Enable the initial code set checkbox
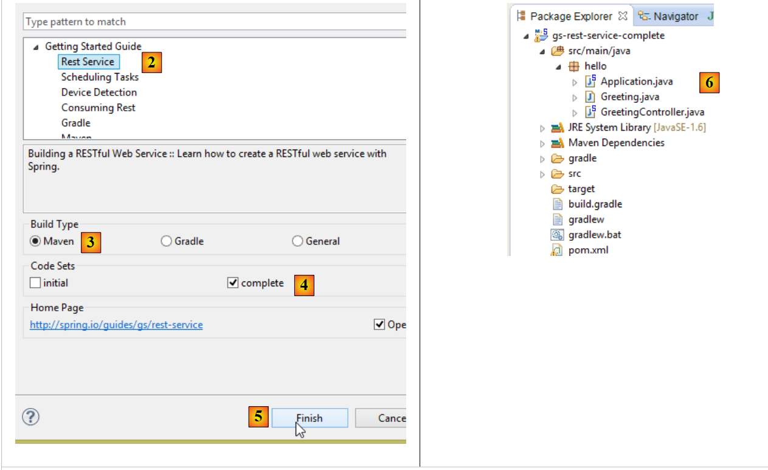 pos(35,283)
